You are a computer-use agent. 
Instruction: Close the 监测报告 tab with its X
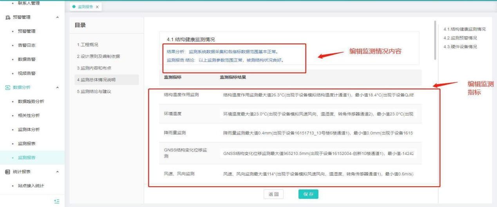[x=97, y=7]
